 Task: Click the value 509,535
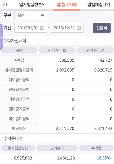click(67, 60)
